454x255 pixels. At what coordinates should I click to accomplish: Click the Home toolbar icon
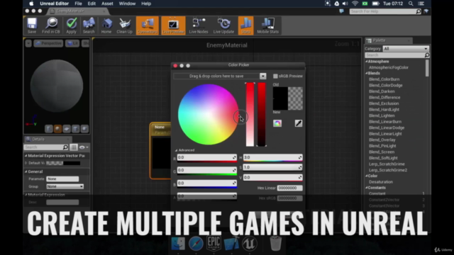coord(106,25)
